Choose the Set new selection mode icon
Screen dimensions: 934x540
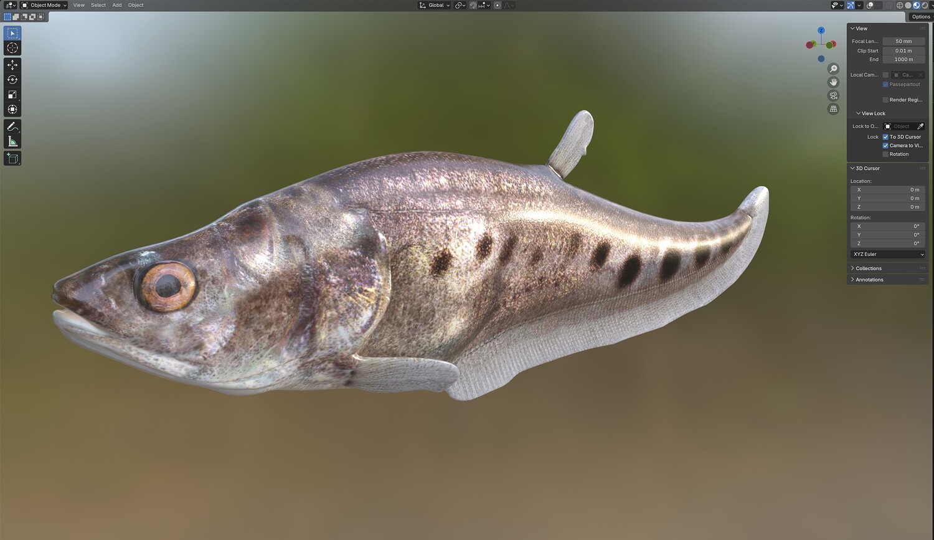[x=7, y=17]
